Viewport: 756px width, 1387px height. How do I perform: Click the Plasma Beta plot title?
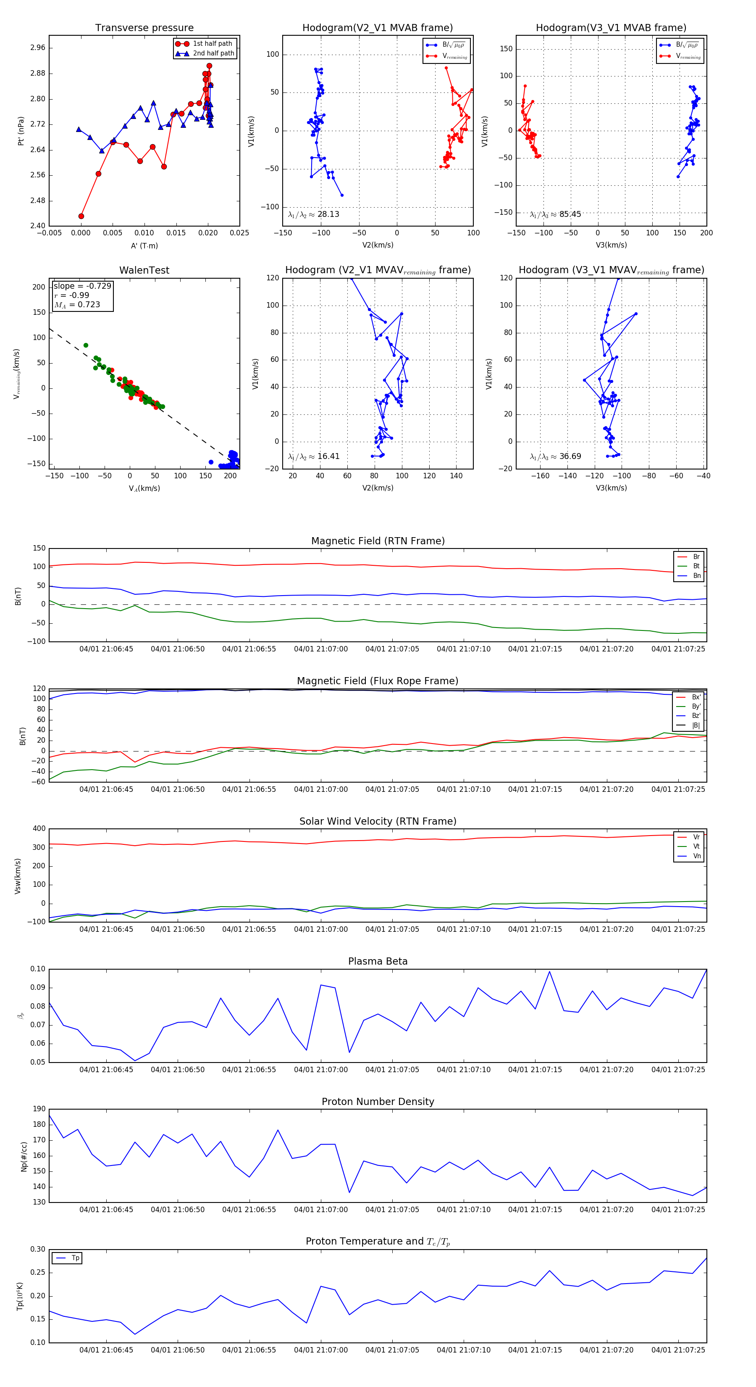pyautogui.click(x=378, y=961)
